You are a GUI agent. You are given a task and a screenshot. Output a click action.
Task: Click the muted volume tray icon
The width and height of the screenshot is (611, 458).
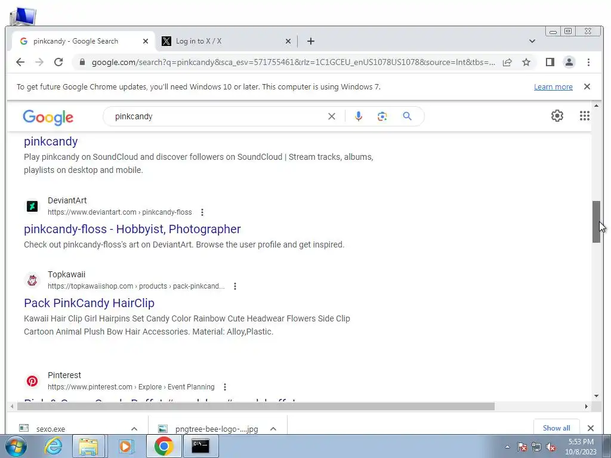click(x=551, y=447)
